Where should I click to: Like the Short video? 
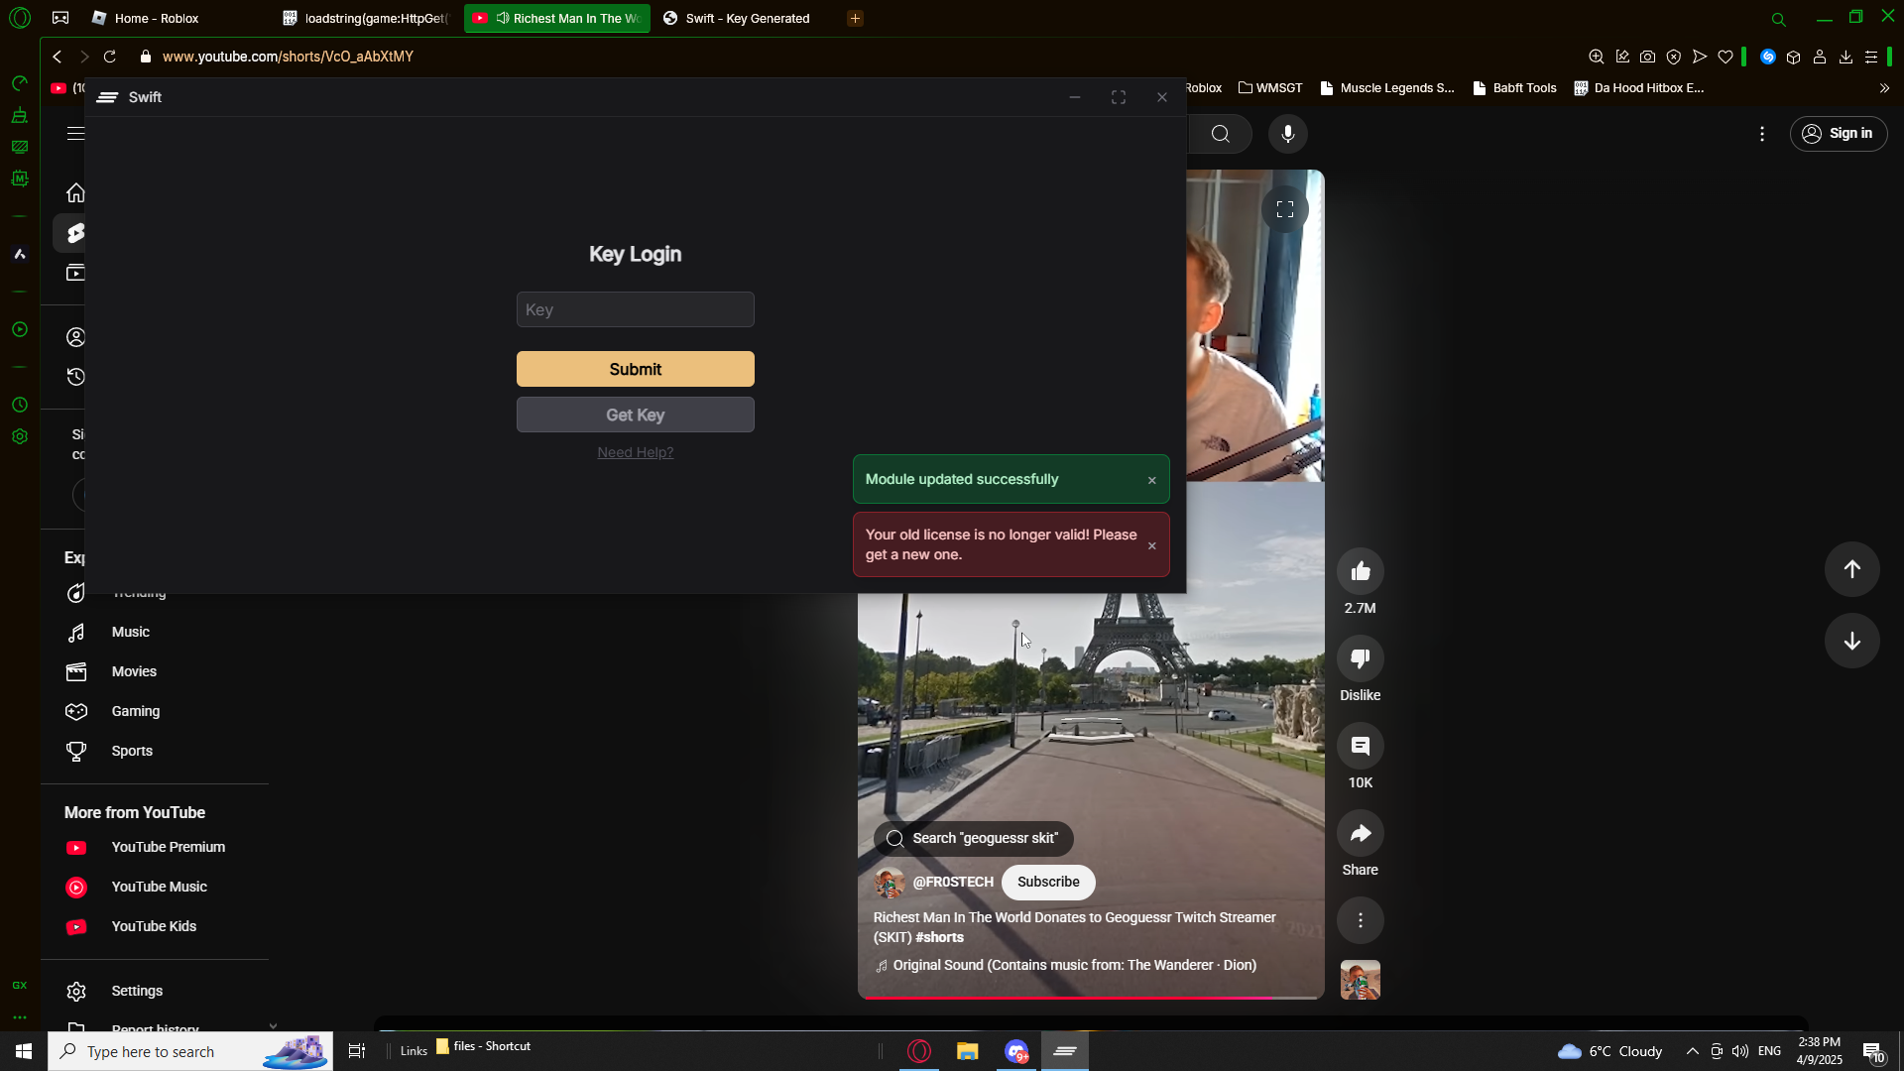pos(1361,571)
